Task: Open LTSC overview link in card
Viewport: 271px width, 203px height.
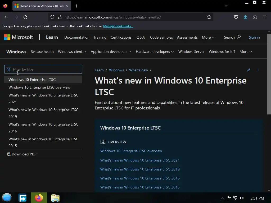Action: tap(131, 151)
